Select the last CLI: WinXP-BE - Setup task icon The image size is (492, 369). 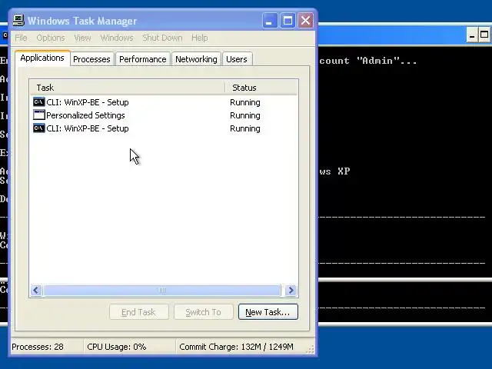point(39,128)
